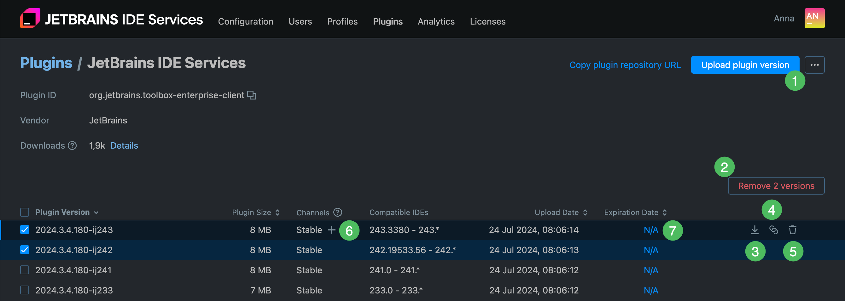The height and width of the screenshot is (301, 845).
Task: Open the downloads Details link
Action: 124,145
